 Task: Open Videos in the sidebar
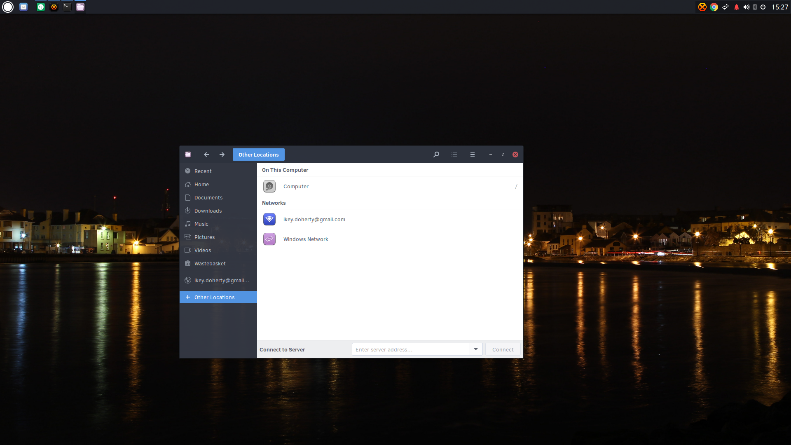tap(218, 250)
